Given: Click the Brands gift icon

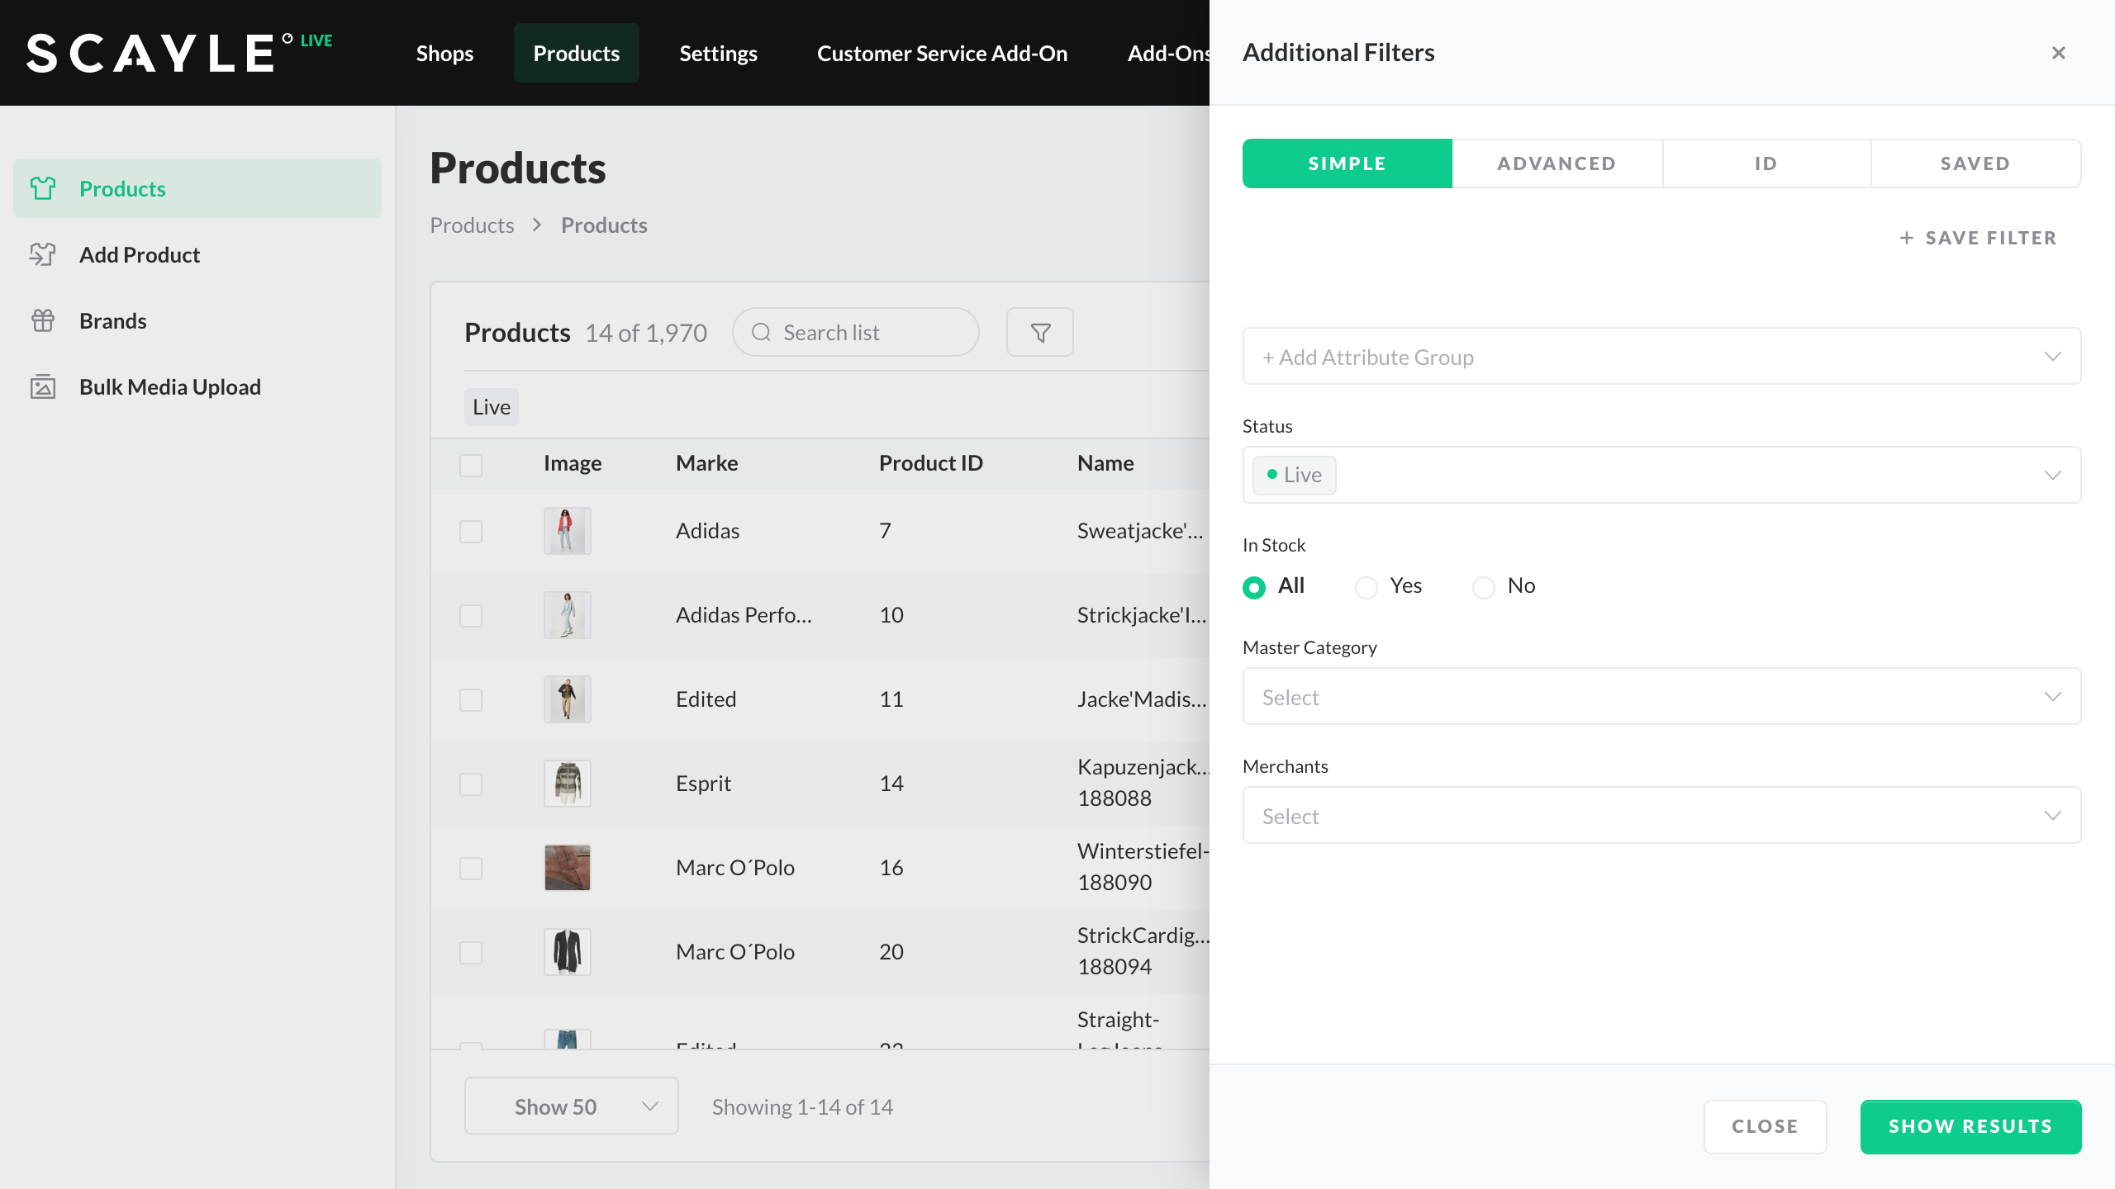Looking at the screenshot, I should [43, 320].
